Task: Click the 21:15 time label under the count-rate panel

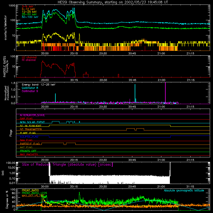Action: point(190,54)
